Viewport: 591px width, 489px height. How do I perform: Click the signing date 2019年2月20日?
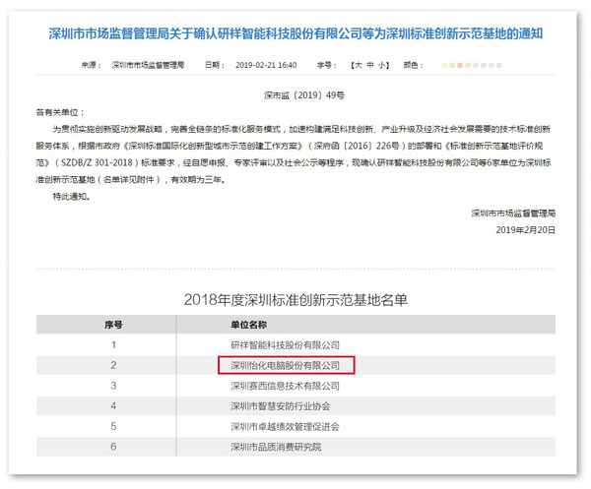[x=525, y=229]
